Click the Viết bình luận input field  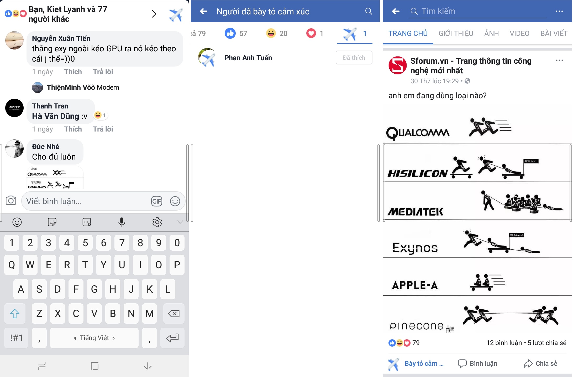[x=85, y=201]
